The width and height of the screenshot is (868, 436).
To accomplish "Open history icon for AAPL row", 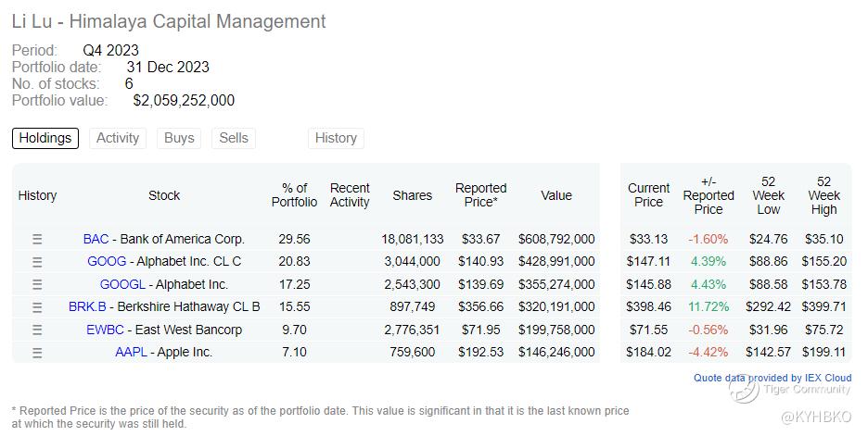I will click(x=37, y=352).
